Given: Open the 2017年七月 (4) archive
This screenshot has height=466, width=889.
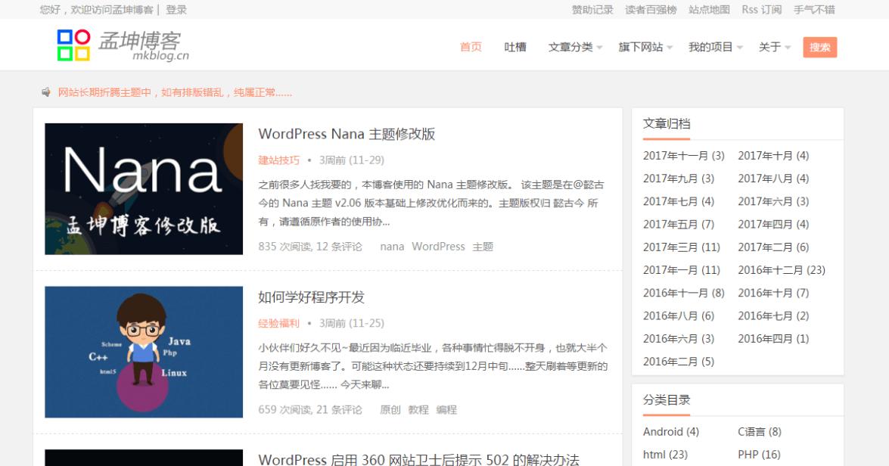Looking at the screenshot, I should click(x=679, y=201).
